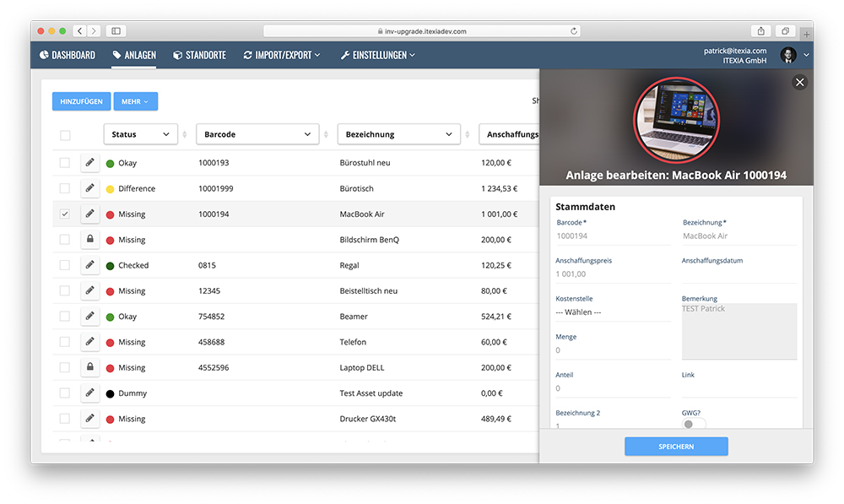Click the edit pencil for Beamer row
The height and width of the screenshot is (504, 844).
pyautogui.click(x=90, y=316)
